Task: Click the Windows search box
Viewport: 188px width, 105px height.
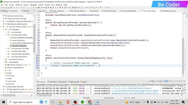Action: [x=28, y=102]
